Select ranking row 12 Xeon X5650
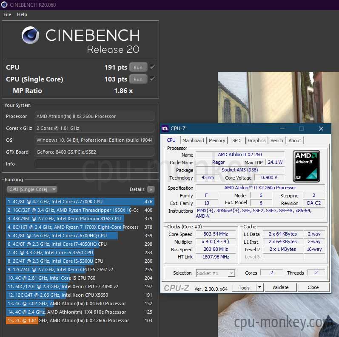339x337 pixels. tap(80, 295)
